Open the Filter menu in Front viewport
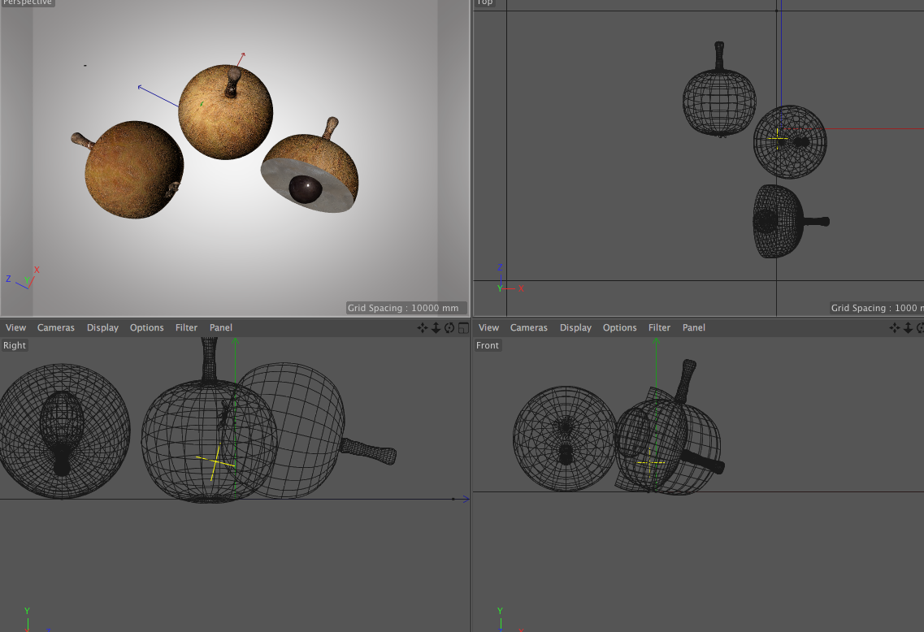924x632 pixels. pos(659,328)
